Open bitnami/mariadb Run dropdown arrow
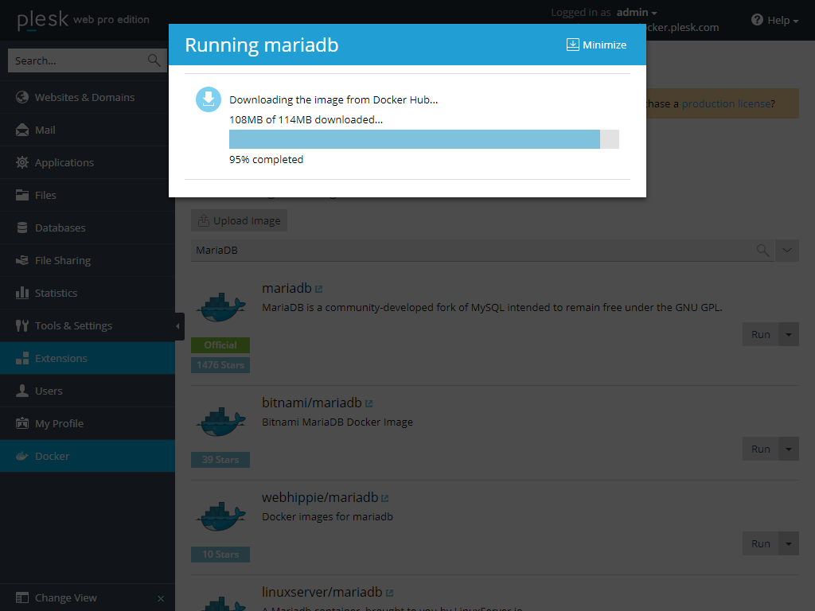Screen dimensions: 815x611 (789, 449)
